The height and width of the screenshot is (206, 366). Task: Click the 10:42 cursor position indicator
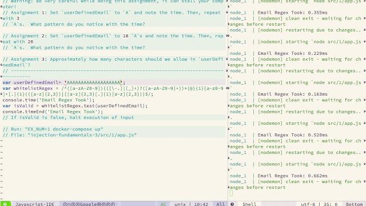201,204
